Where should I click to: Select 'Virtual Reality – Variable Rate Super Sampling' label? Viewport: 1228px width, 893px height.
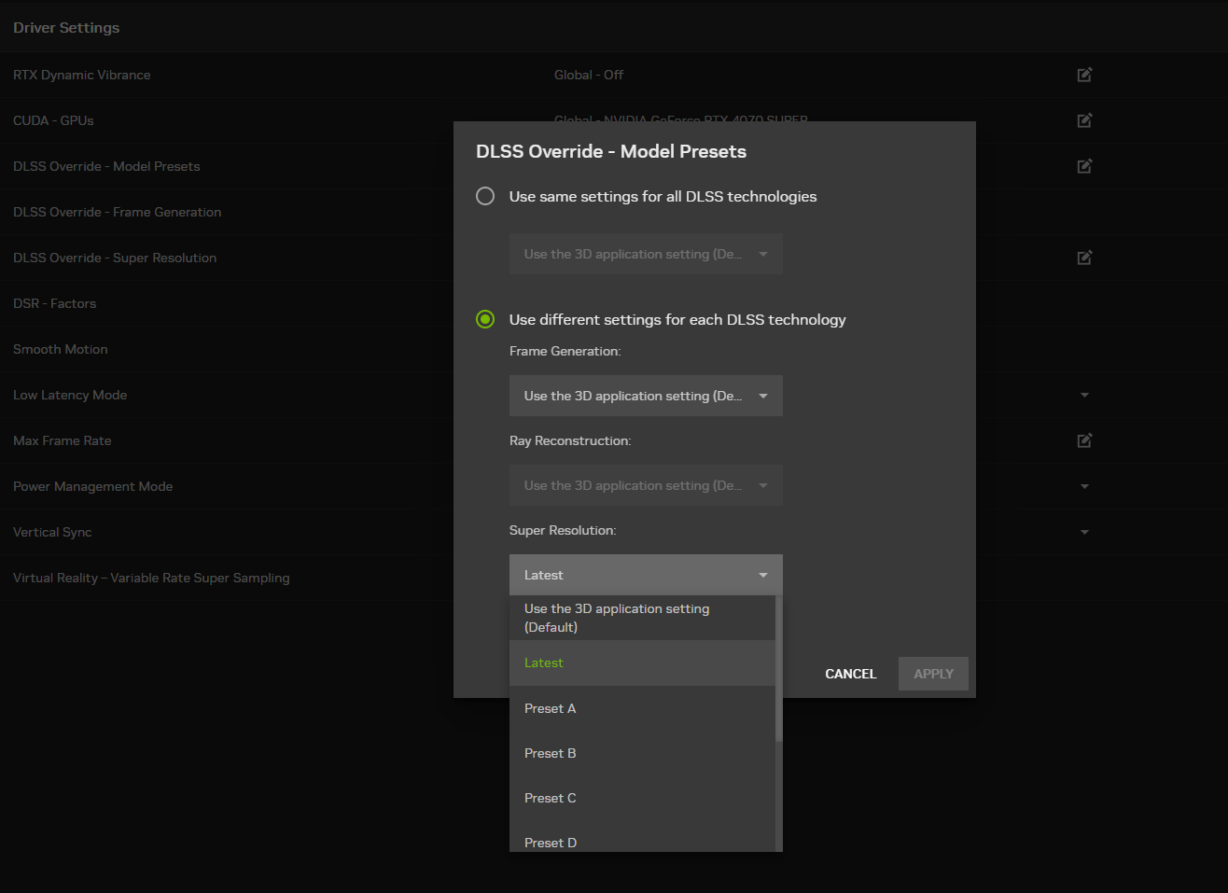tap(151, 578)
